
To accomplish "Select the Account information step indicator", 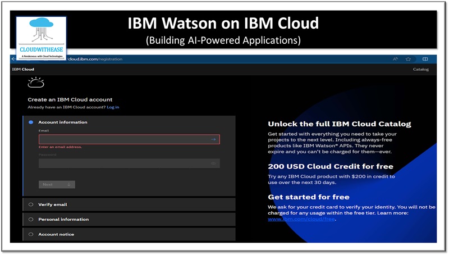I will (x=31, y=122).
